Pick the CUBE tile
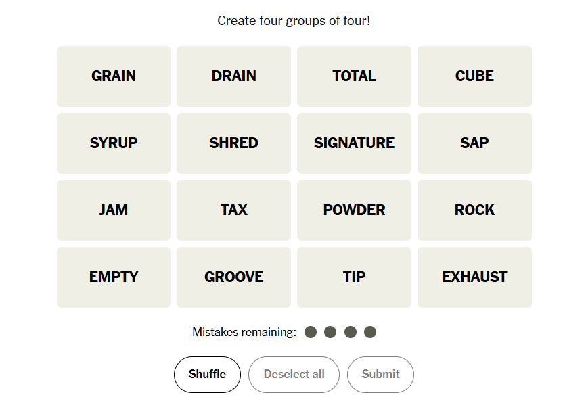 pos(474,76)
